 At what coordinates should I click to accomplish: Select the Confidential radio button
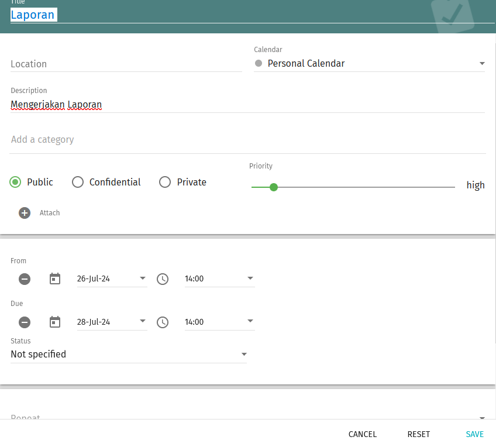[x=78, y=182]
